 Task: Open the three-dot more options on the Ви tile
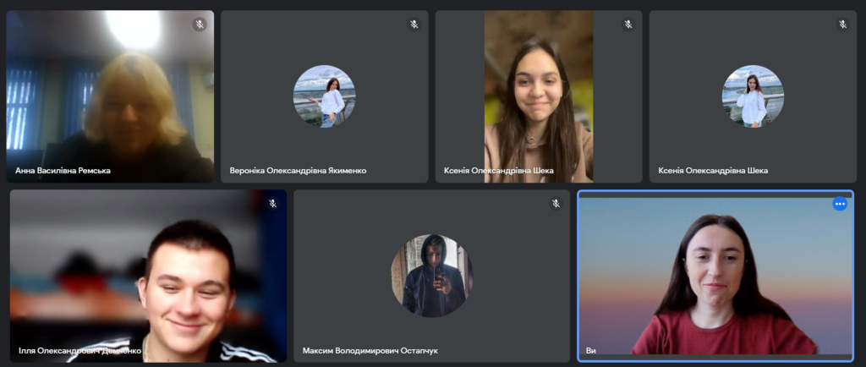tap(839, 204)
